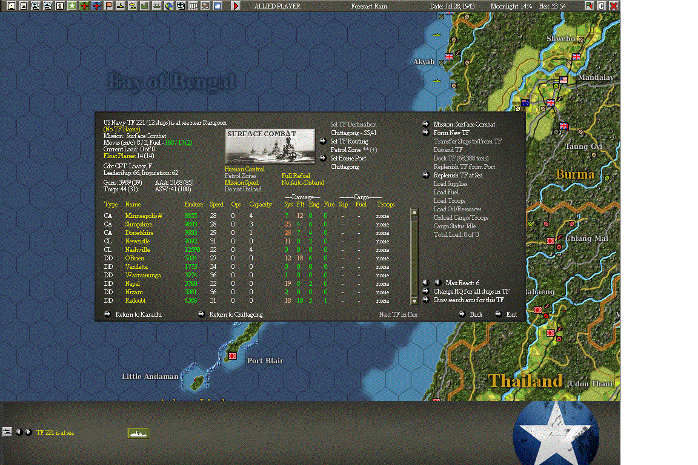Toggle Do not Unload option
The height and width of the screenshot is (465, 698).
click(243, 189)
